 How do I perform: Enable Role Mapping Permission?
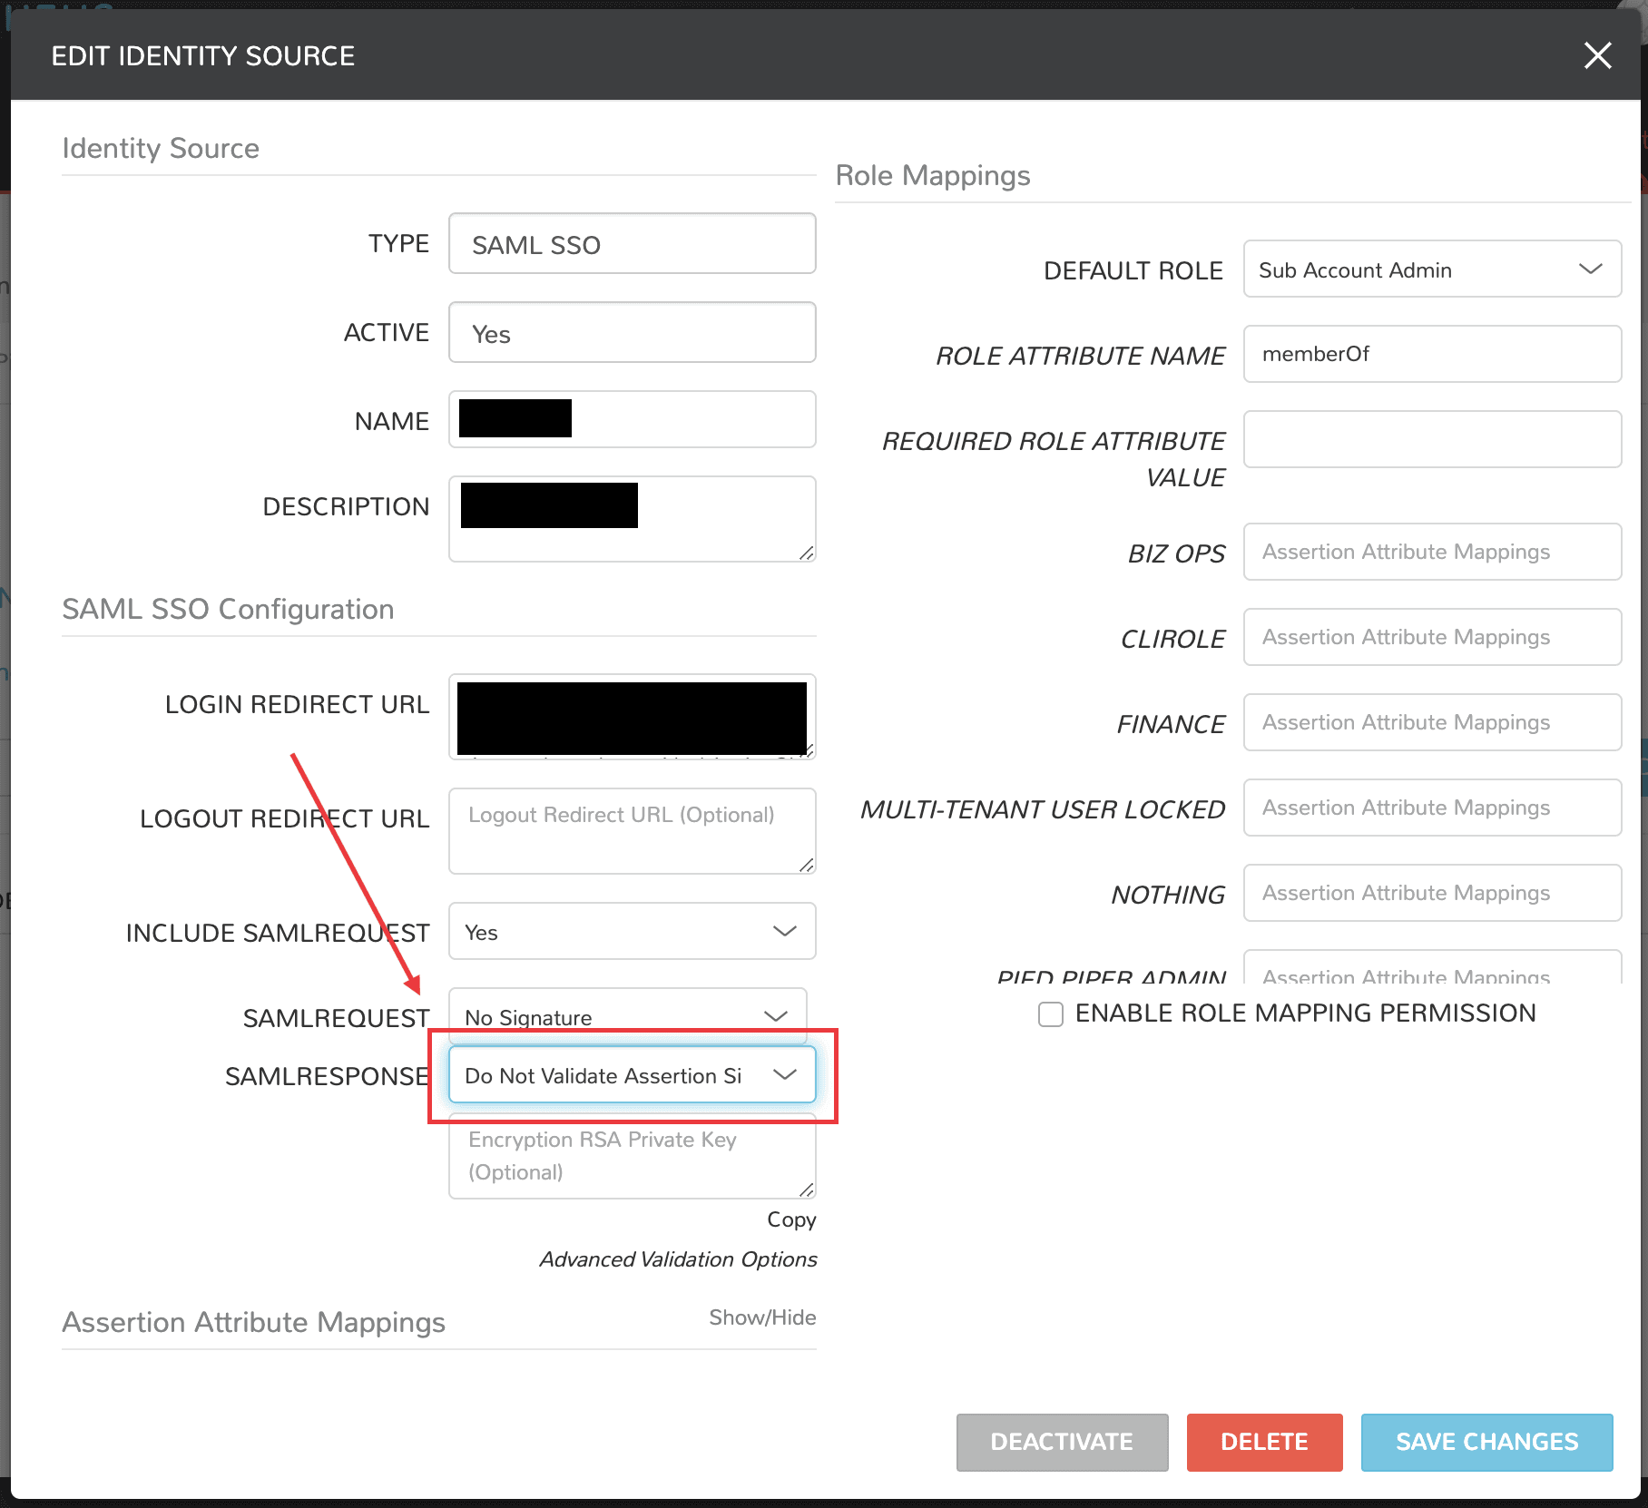pyautogui.click(x=1049, y=1014)
